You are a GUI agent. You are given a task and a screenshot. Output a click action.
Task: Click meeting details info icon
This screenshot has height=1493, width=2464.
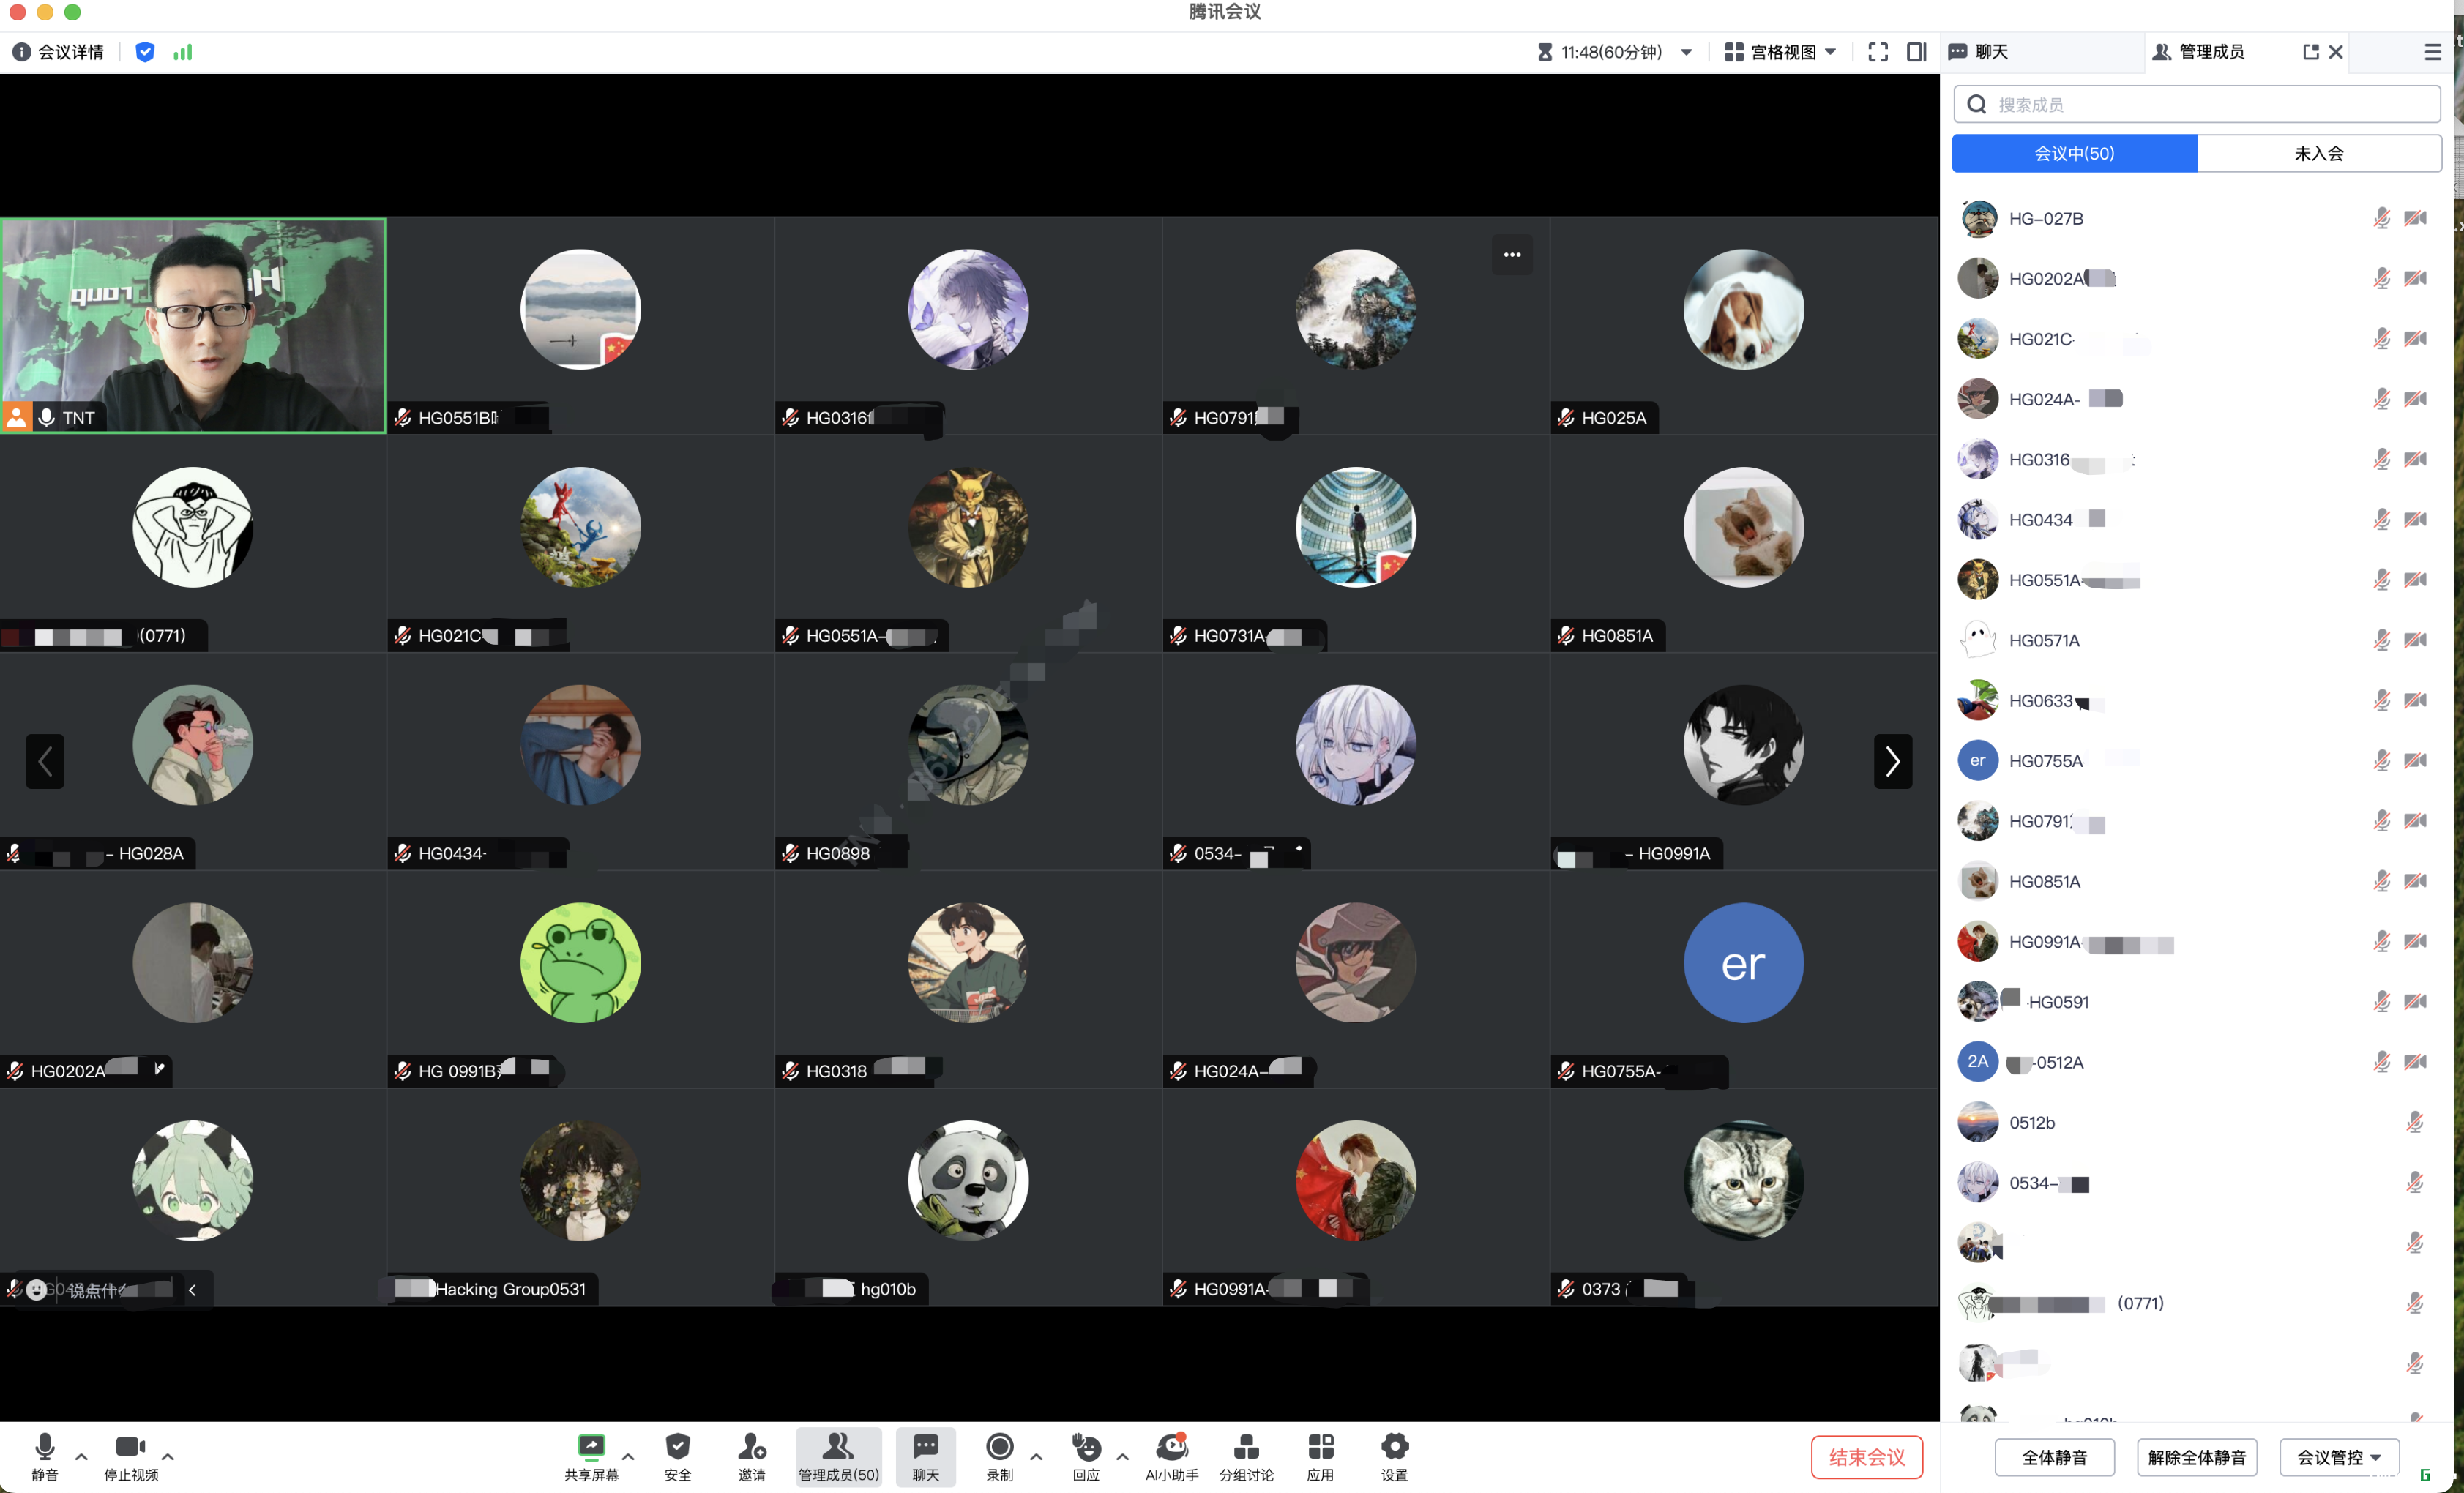click(21, 52)
